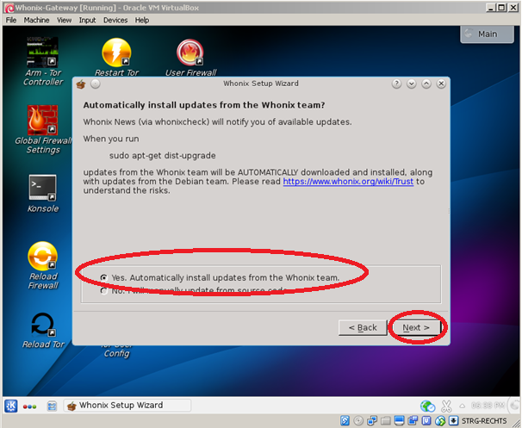Click the Back button in the wizard
Viewport: 522px width, 428px height.
click(363, 328)
